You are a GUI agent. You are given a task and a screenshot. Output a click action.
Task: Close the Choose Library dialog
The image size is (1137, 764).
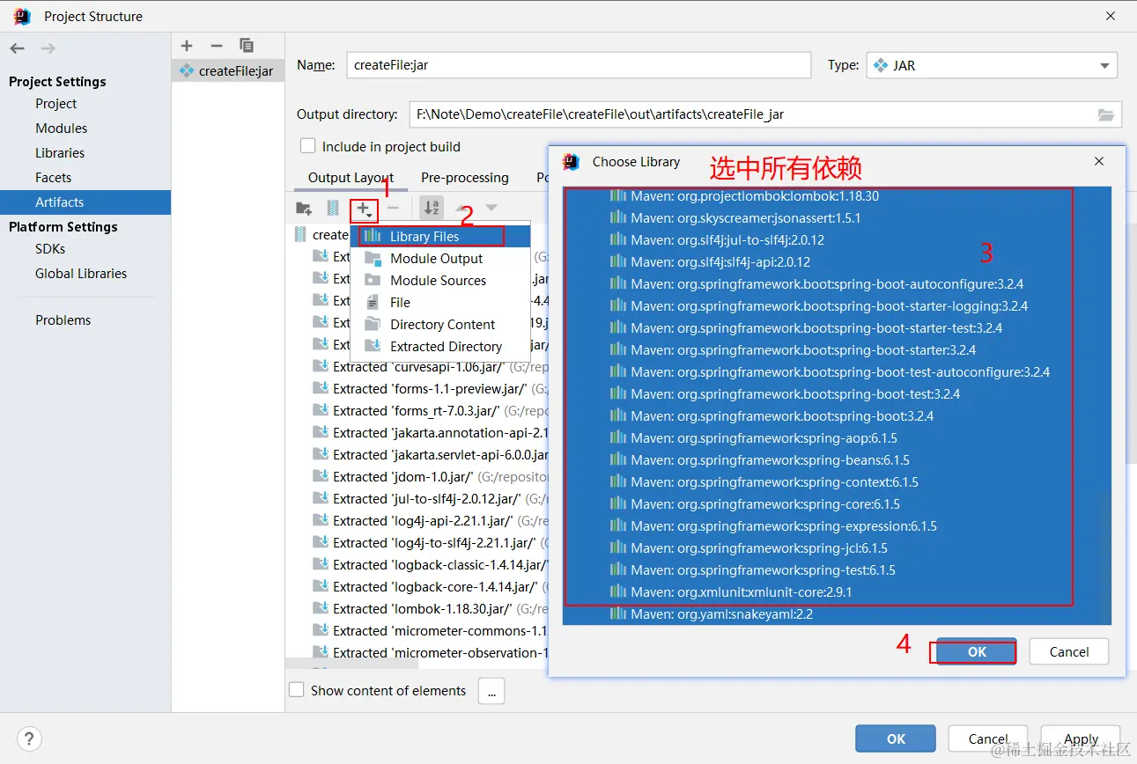1099,161
